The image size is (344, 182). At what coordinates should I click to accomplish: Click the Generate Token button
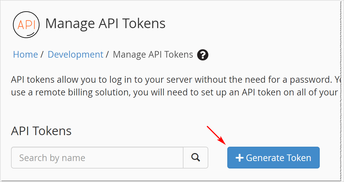(x=273, y=157)
